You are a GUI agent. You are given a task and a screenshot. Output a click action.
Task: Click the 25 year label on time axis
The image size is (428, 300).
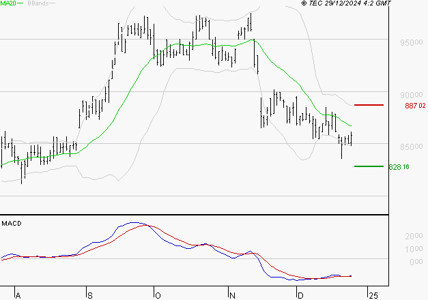373,296
